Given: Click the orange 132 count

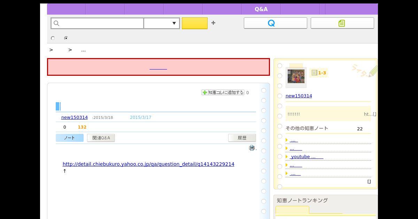Looking at the screenshot, I should 82,127.
